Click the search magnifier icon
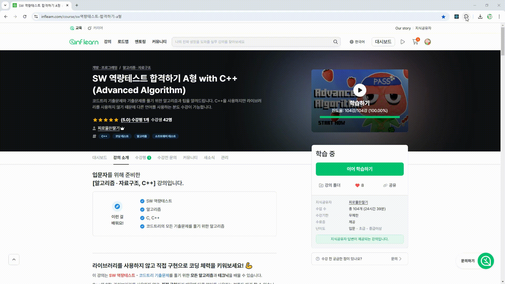The image size is (505, 284). [x=335, y=42]
